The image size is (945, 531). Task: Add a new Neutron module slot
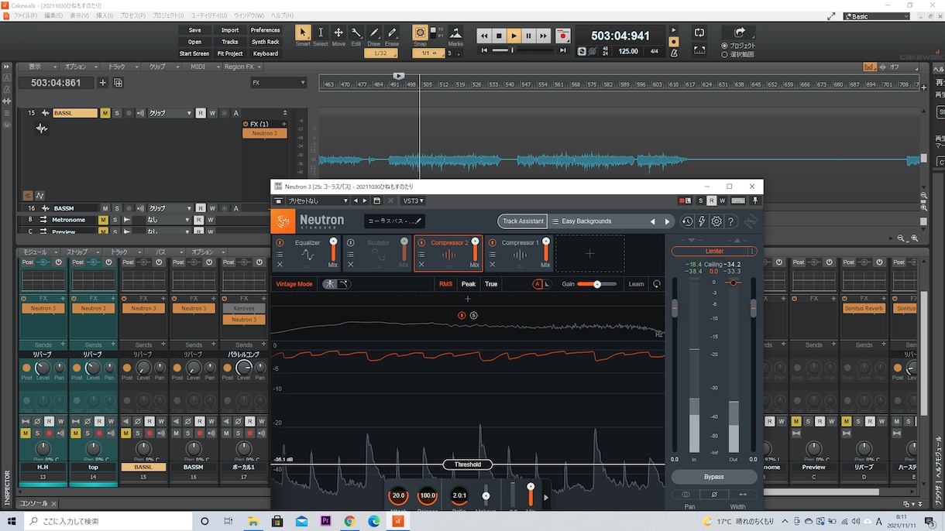(589, 253)
